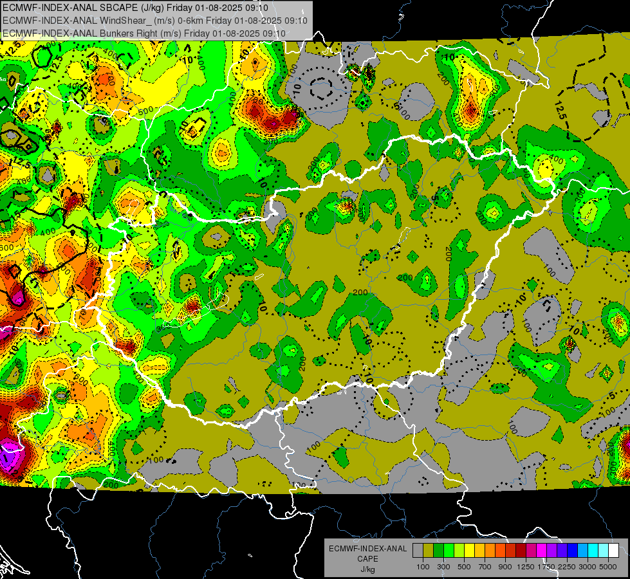Click the yellow-green legend swatch
The height and width of the screenshot is (579, 630).
pos(459,551)
